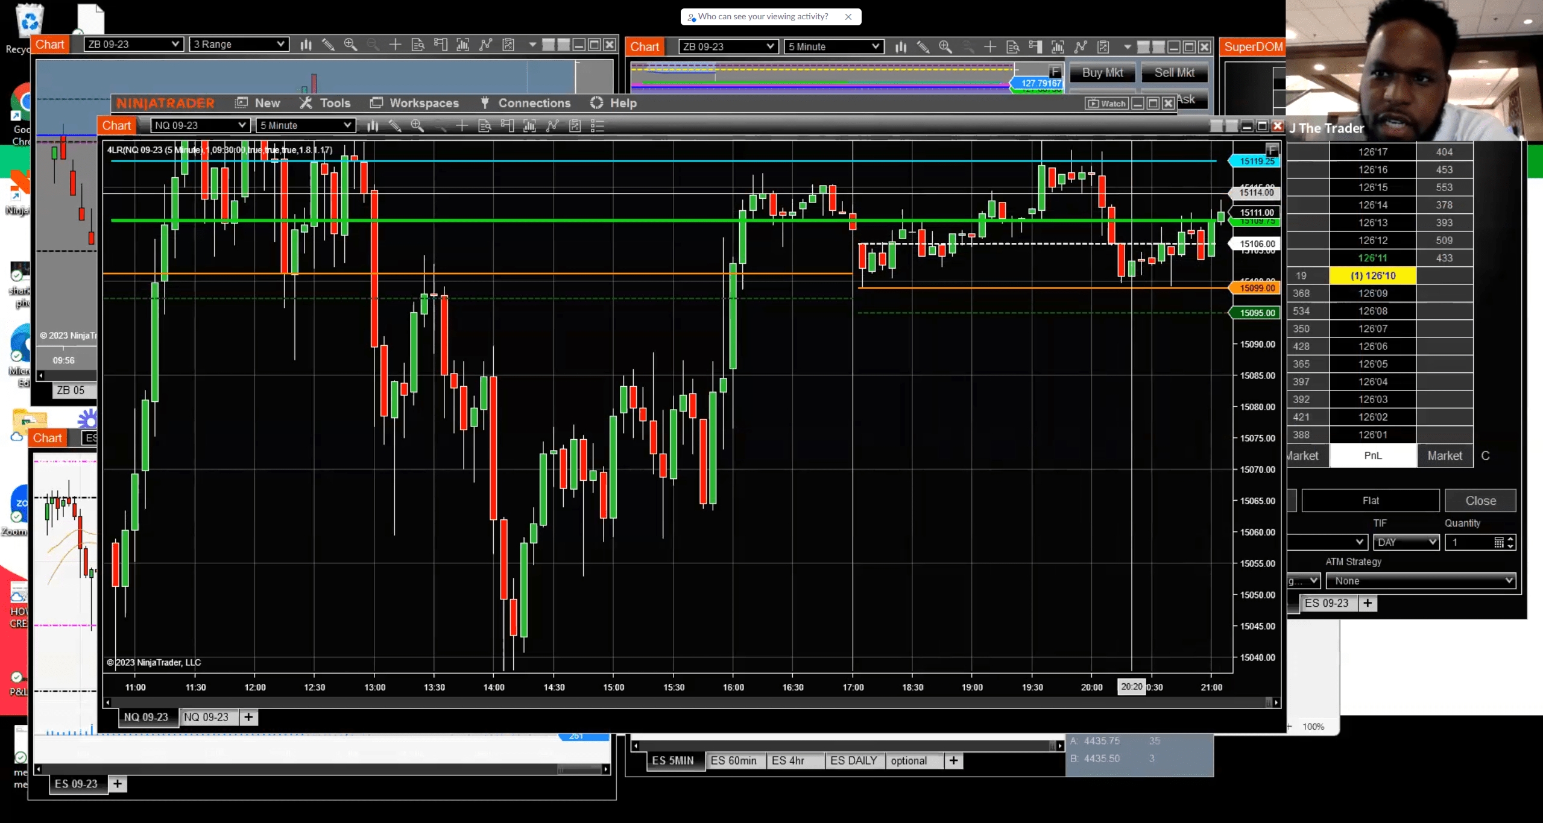Toggle chart trader icon in NQ chart
This screenshot has width=1543, height=823.
coord(507,125)
